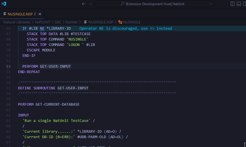Expand the command center dropdown chevron
This screenshot has height=147, width=246.
(x=211, y=4)
